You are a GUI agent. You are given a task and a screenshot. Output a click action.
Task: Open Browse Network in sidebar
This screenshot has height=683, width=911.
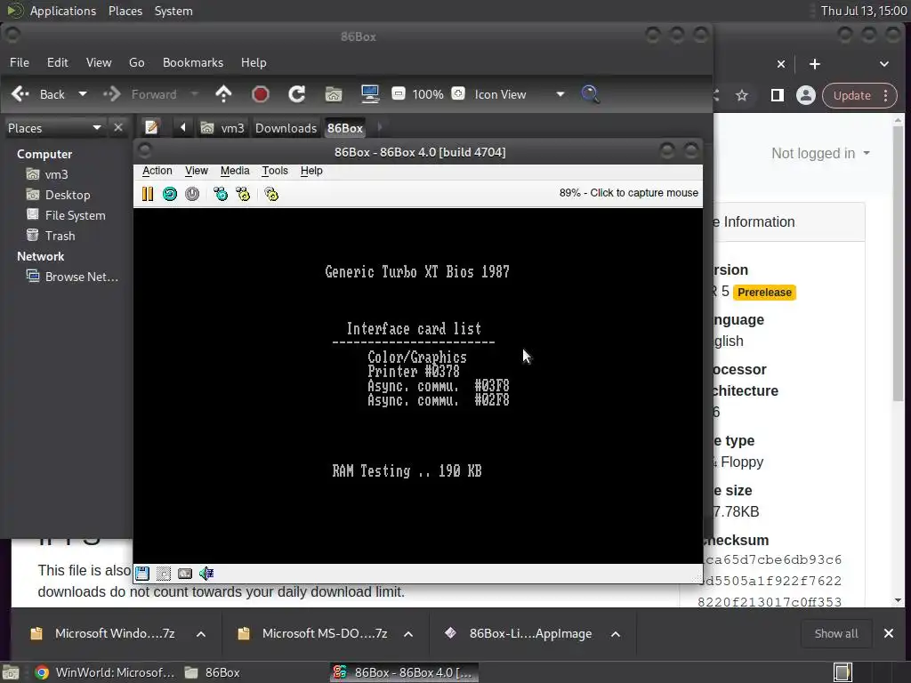[x=72, y=277]
